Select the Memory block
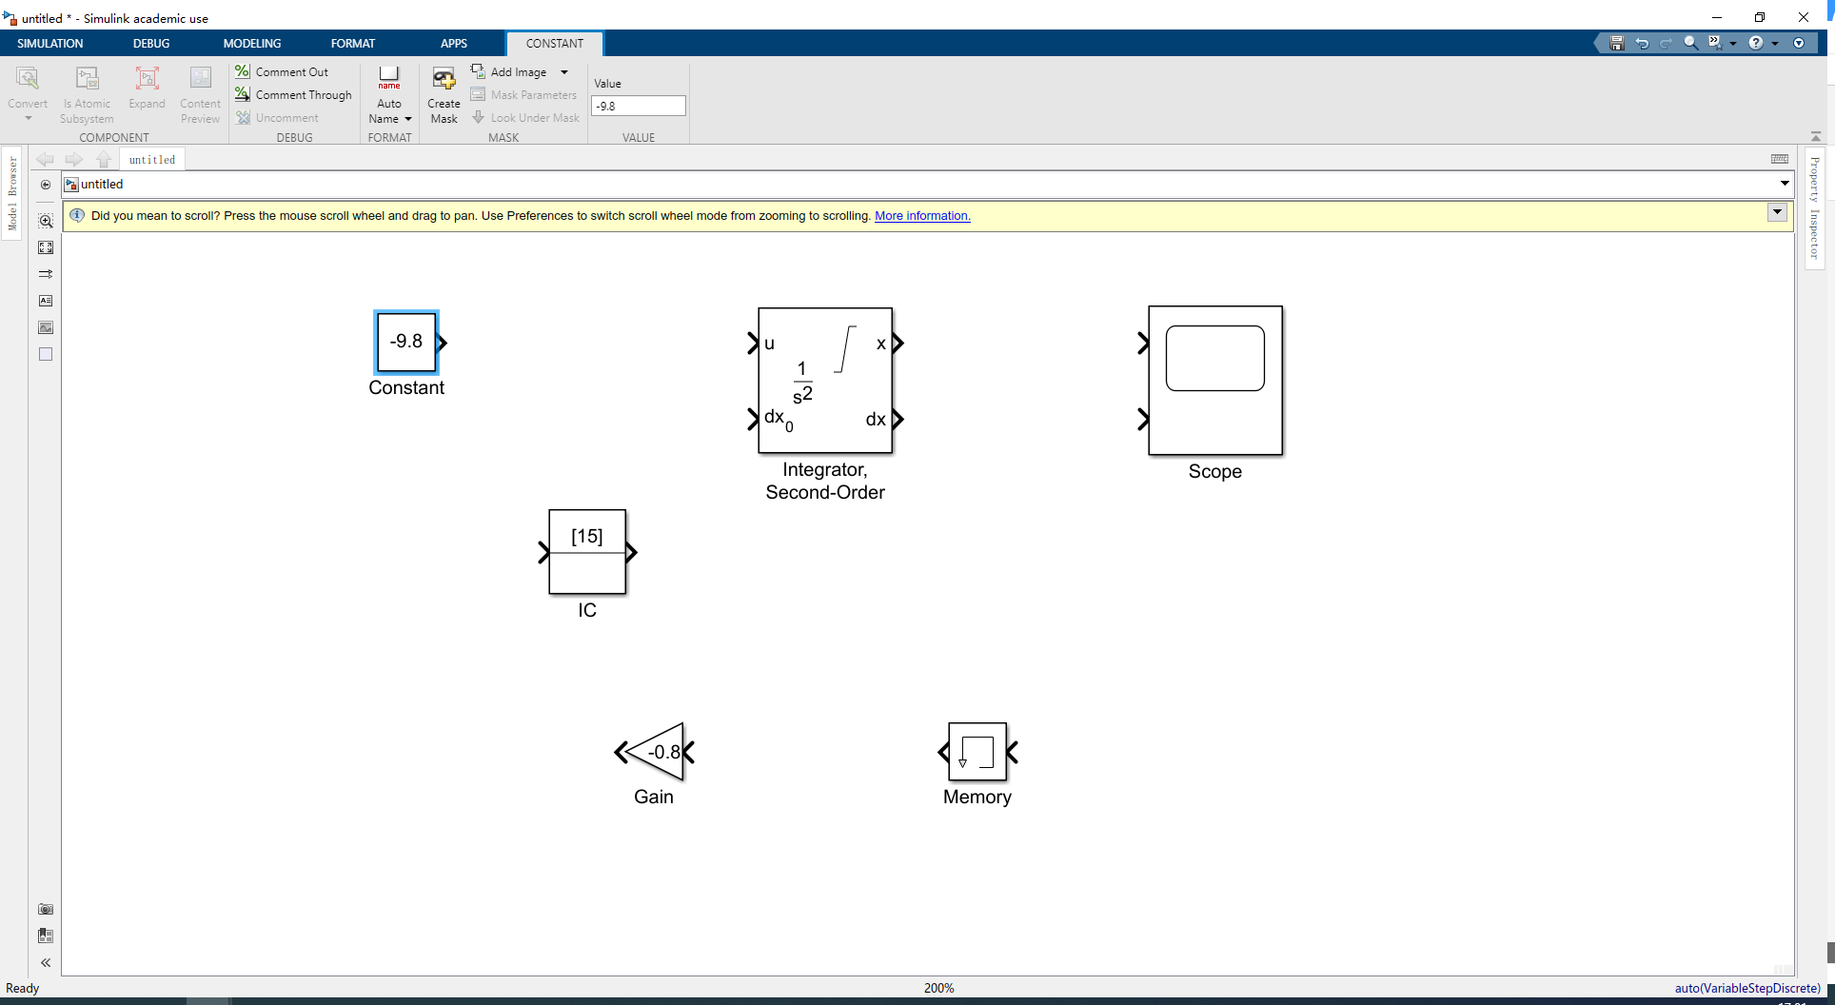 [x=977, y=752]
